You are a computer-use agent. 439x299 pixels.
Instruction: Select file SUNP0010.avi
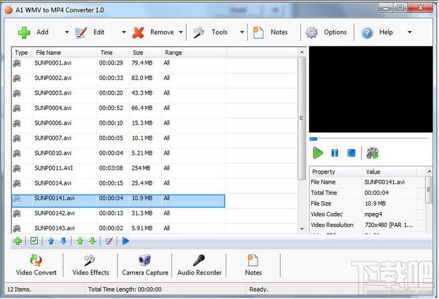click(53, 153)
